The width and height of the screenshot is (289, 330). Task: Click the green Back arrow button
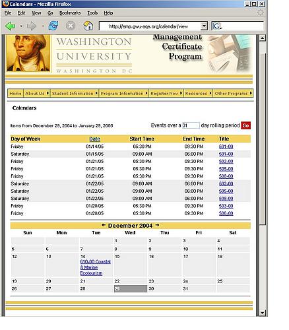(x=10, y=26)
